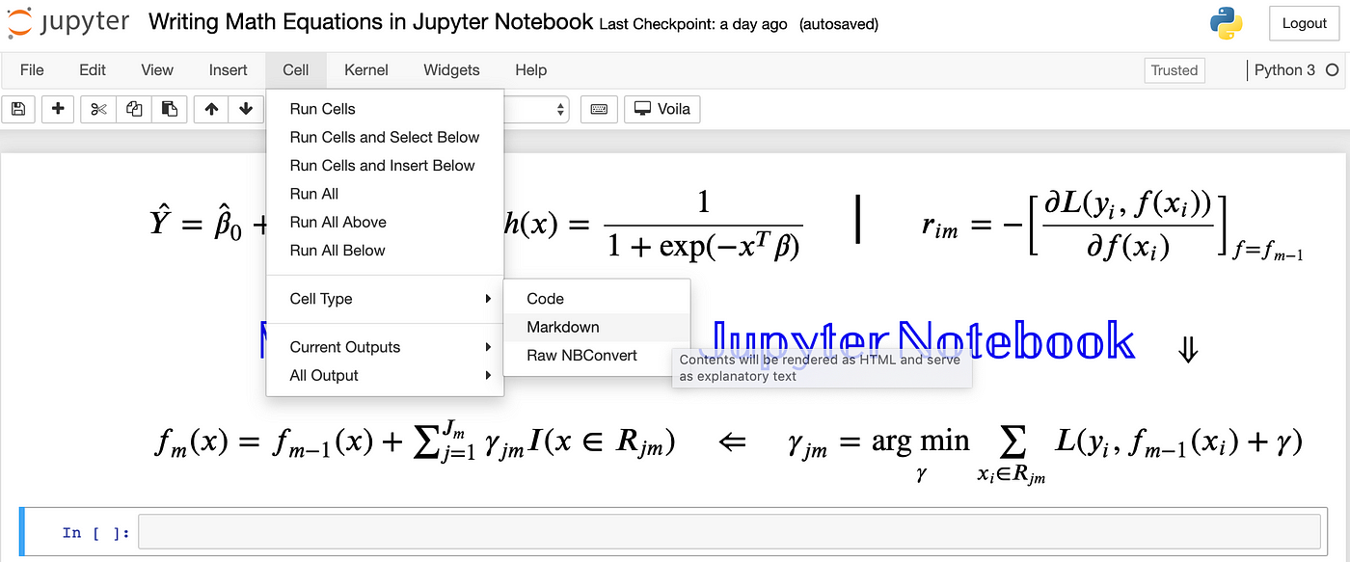Open the Help menu
Image resolution: width=1350 pixels, height=562 pixels.
point(530,69)
